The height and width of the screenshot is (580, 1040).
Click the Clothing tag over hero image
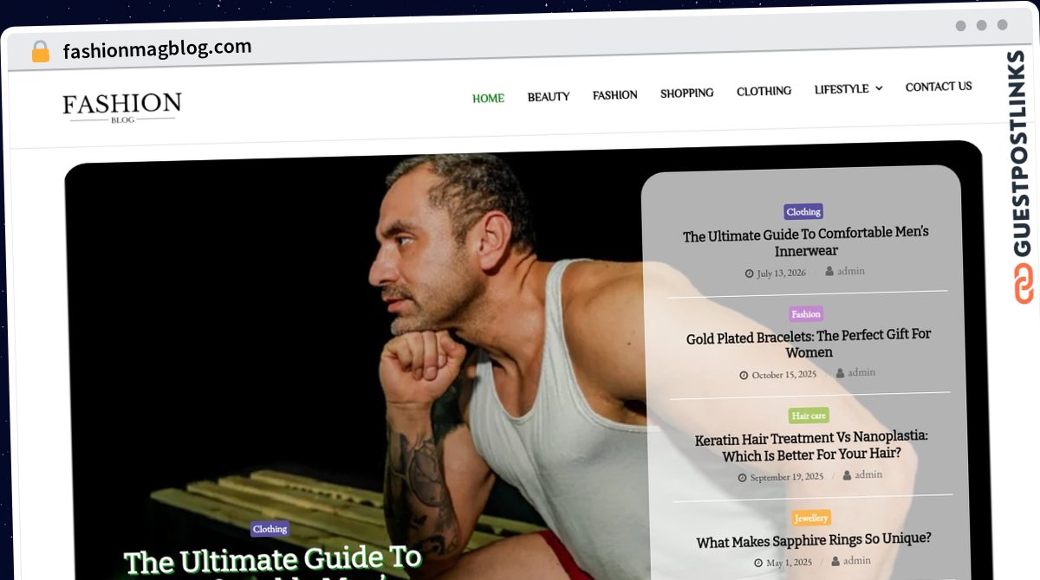point(270,529)
